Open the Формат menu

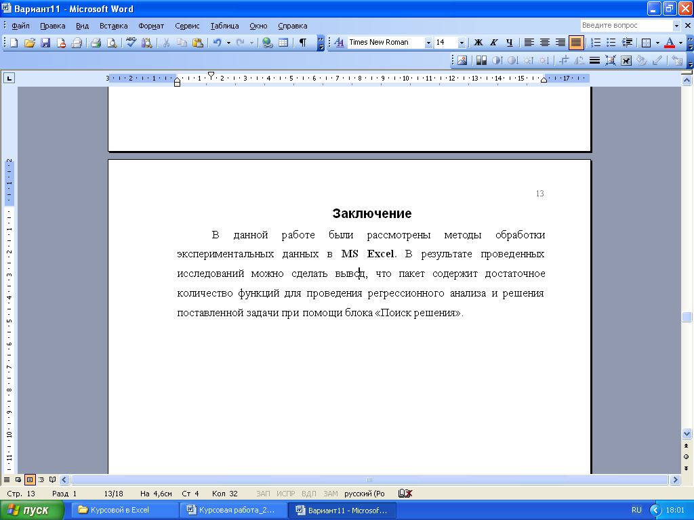[151, 26]
